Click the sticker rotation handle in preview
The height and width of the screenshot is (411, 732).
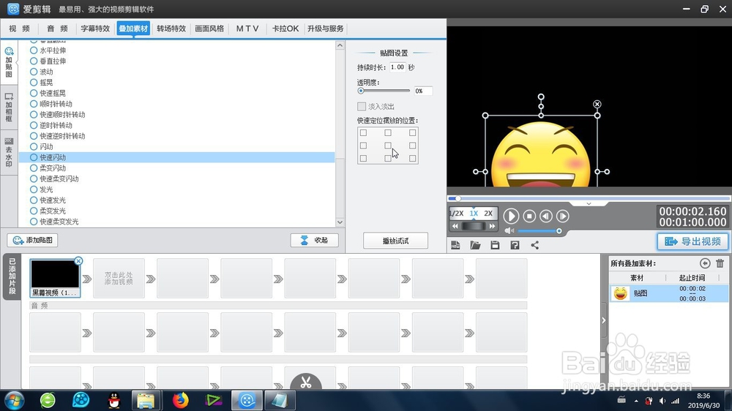pos(541,97)
